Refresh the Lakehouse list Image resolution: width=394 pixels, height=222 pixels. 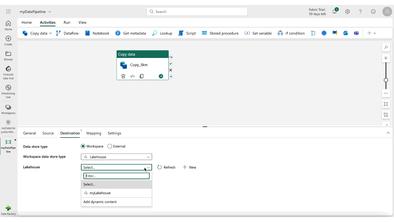click(166, 167)
